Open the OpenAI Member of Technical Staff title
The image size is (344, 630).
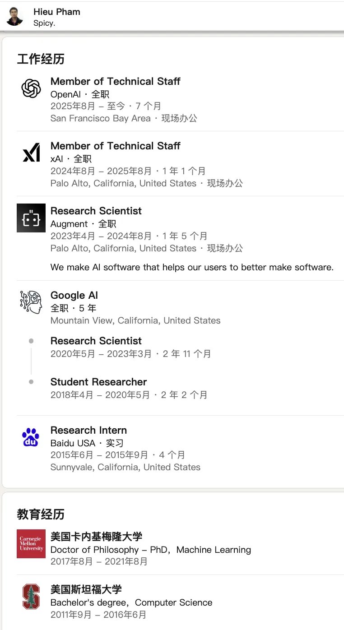115,81
